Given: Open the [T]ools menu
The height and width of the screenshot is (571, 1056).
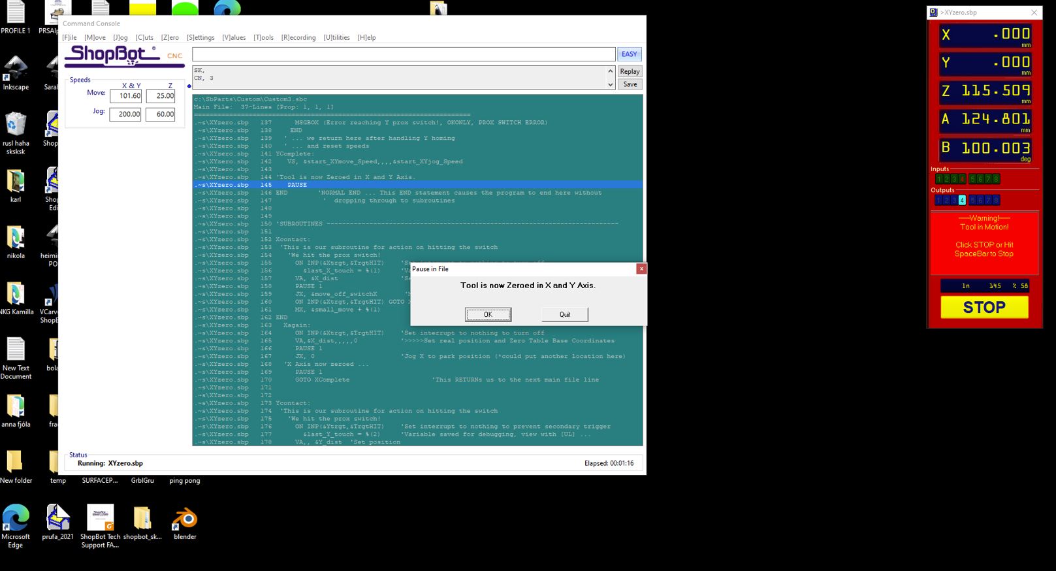Looking at the screenshot, I should [x=263, y=38].
